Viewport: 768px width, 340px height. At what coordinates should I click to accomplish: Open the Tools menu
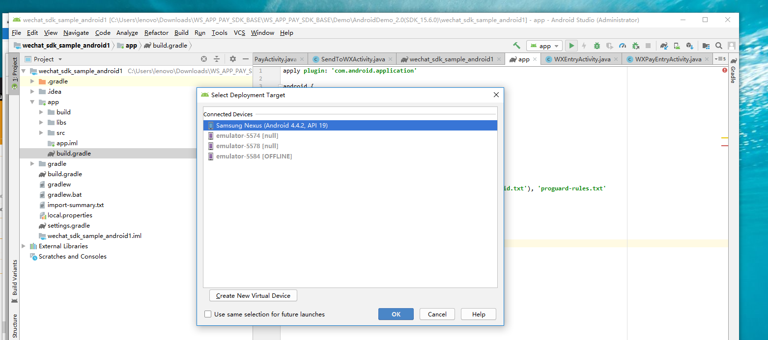220,33
